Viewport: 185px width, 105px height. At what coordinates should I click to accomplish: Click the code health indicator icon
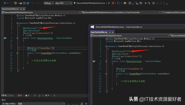click(12, 96)
